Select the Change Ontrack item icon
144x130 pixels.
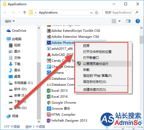[49, 67]
